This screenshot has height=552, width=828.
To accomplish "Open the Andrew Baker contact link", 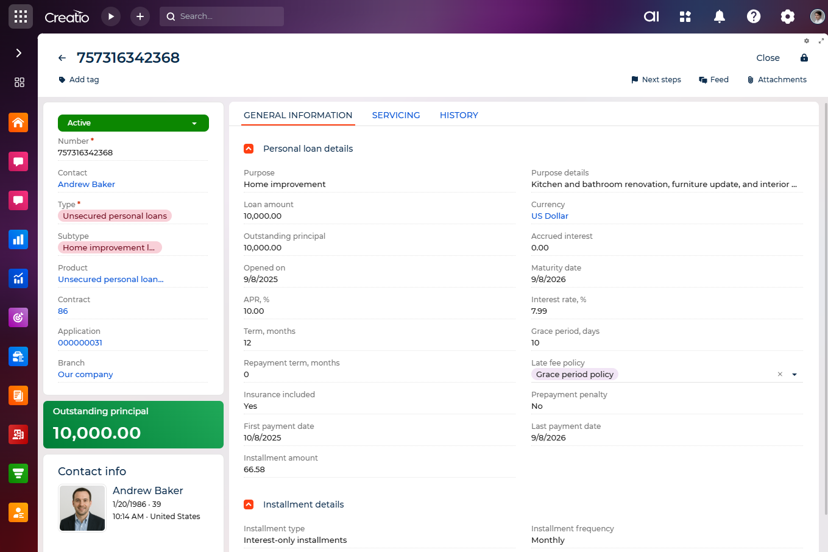I will click(87, 184).
